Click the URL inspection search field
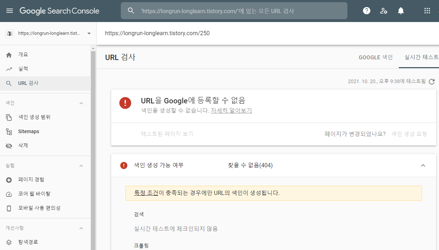Screen dimensions: 439x250 pyautogui.click(x=234, y=11)
